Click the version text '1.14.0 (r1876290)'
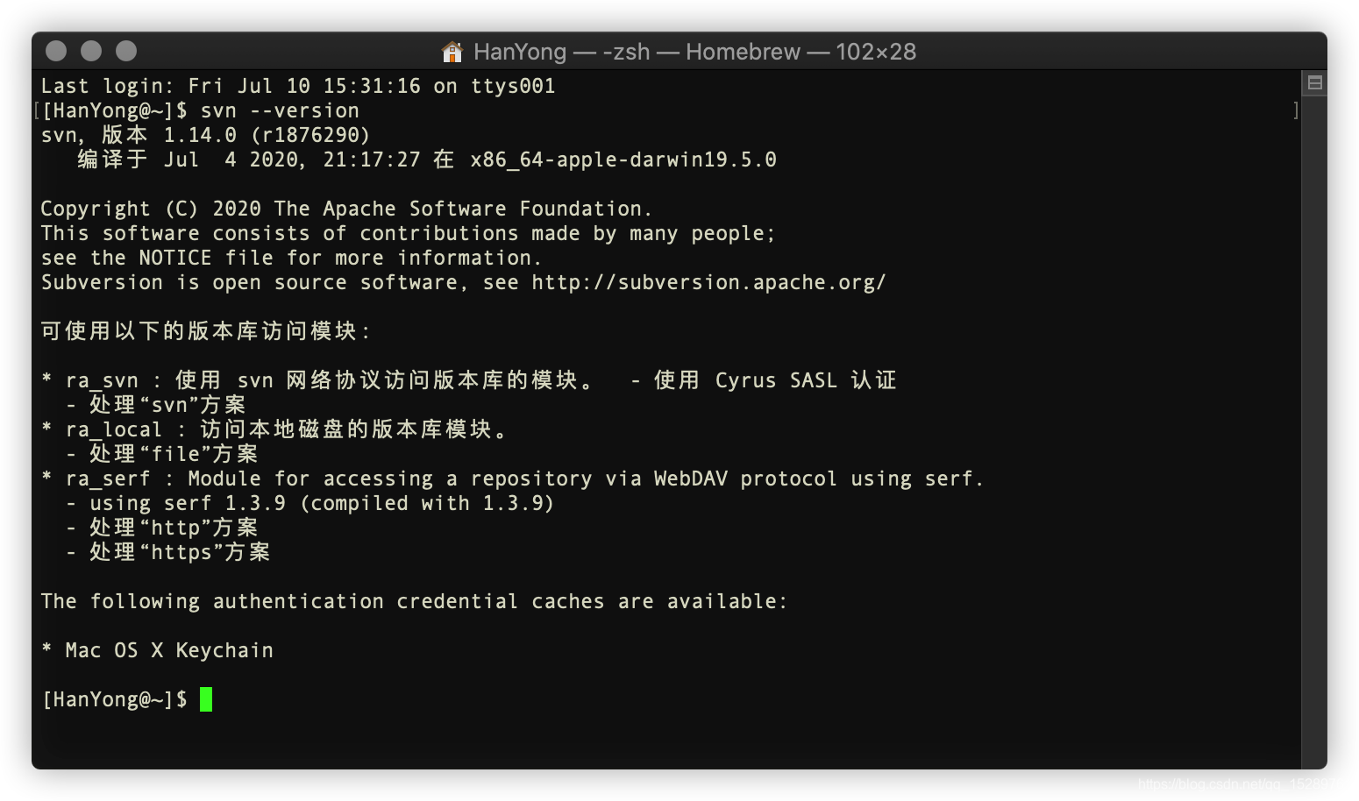1359x801 pixels. 267,135
